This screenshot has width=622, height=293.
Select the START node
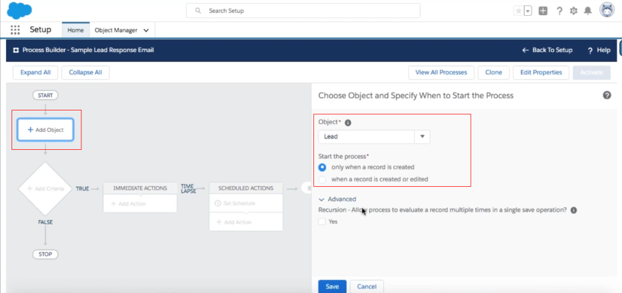point(45,95)
